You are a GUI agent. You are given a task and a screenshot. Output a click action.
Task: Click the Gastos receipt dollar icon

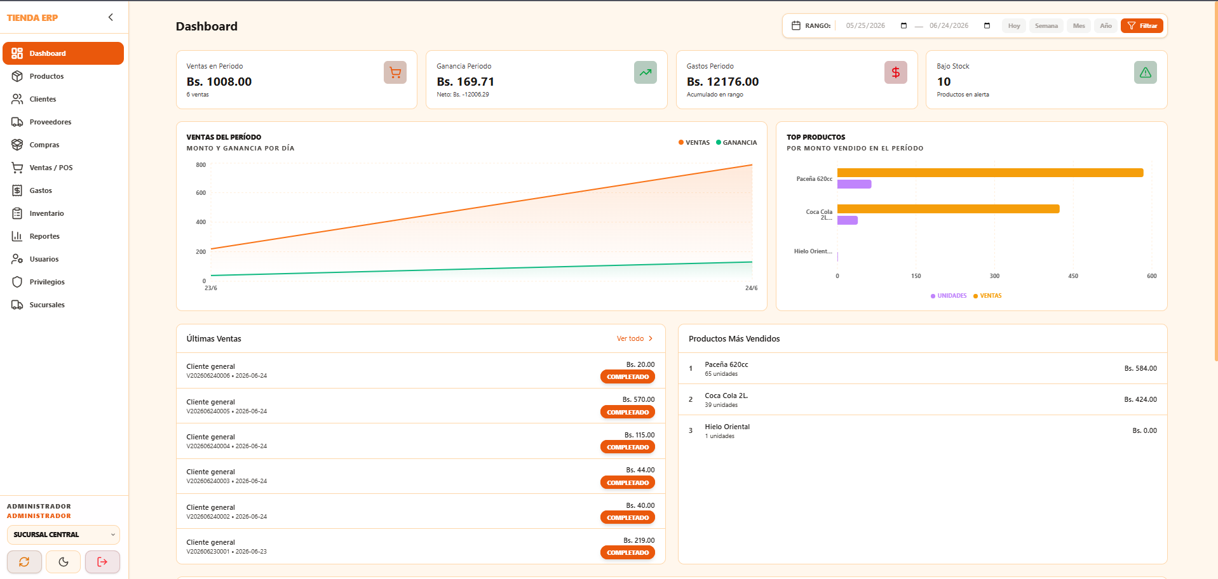tap(17, 190)
